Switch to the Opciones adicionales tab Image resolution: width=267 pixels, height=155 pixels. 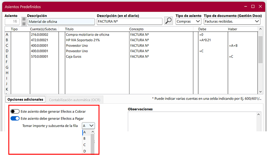pyautogui.click(x=25, y=99)
